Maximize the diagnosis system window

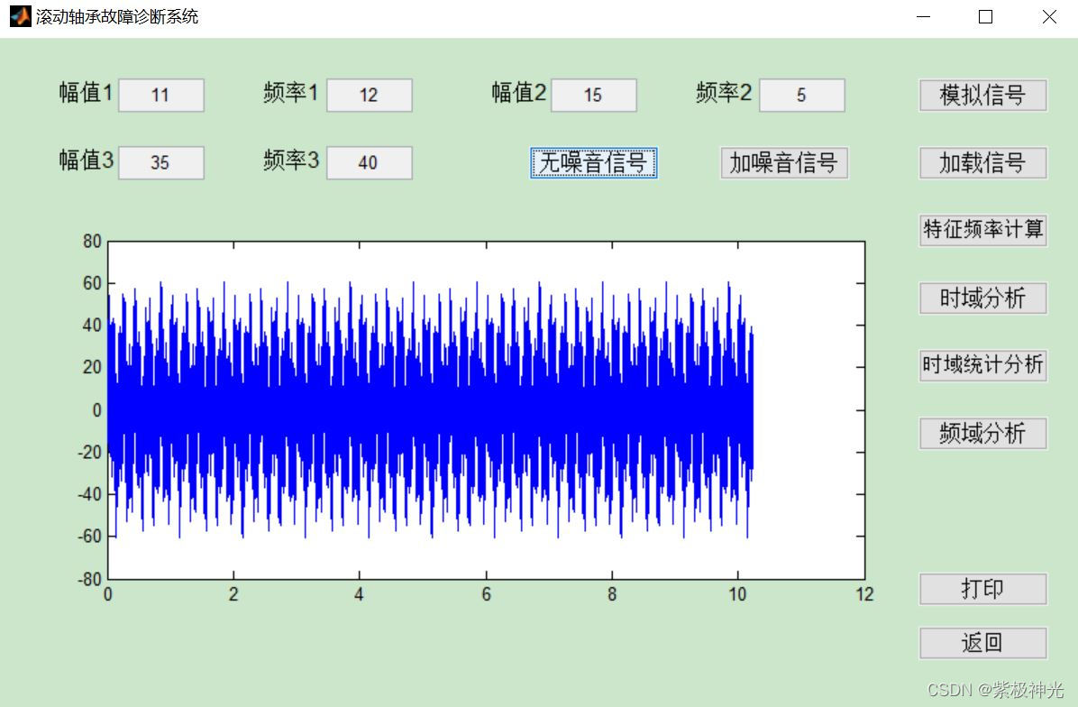pyautogui.click(x=985, y=16)
